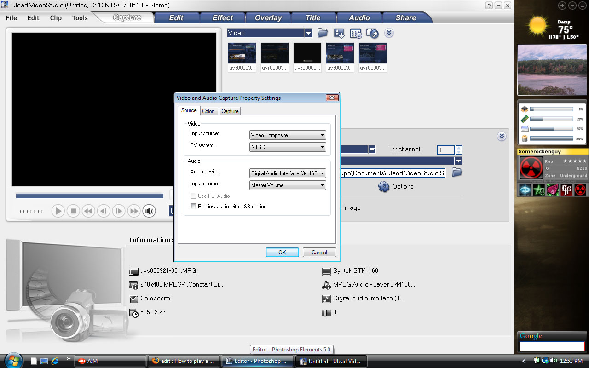Click the Sort library A-Z icon
589x368 pixels.
(339, 33)
